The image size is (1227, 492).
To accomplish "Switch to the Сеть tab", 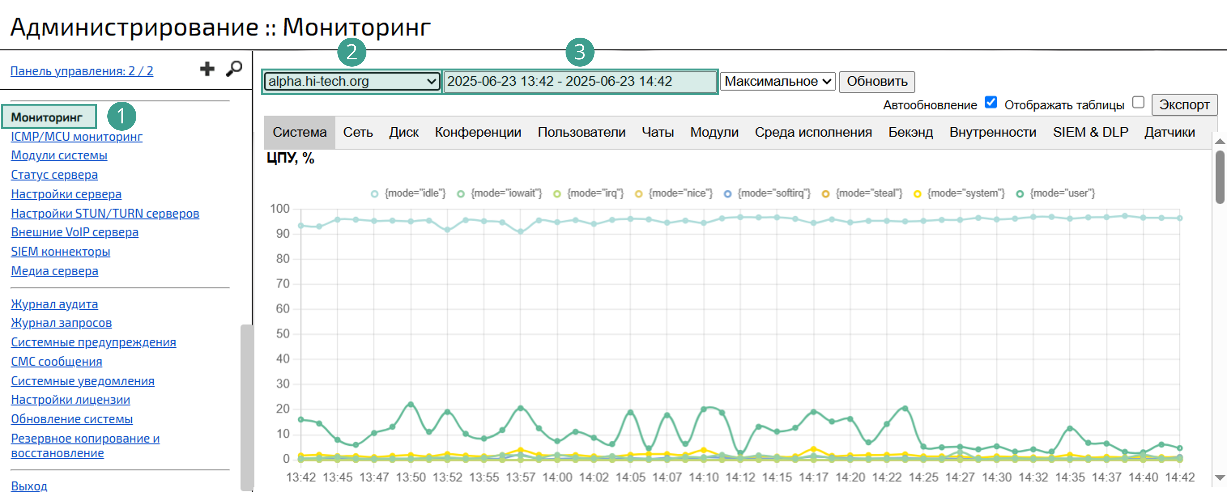I will [x=358, y=132].
